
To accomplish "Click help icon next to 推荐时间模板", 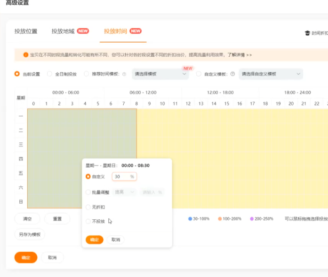I will coord(124,74).
